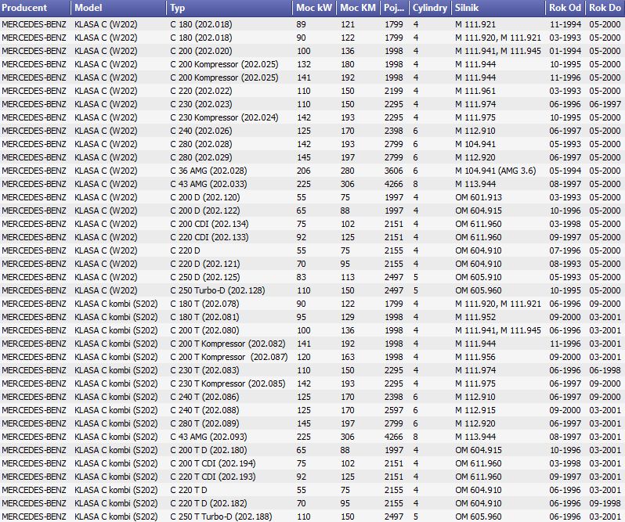Sort by the Moc kW column header
Screen dimensions: 625x522
click(315, 8)
